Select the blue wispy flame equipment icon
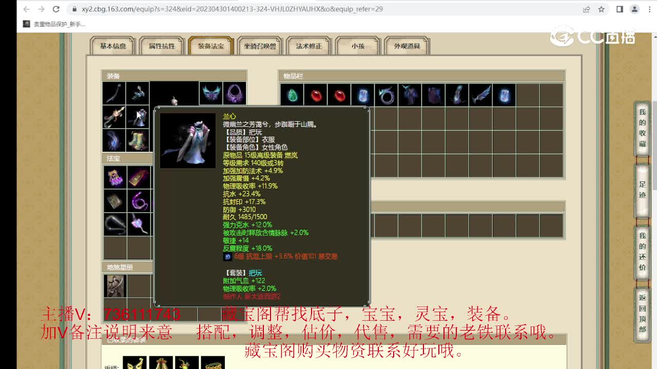 click(x=114, y=140)
